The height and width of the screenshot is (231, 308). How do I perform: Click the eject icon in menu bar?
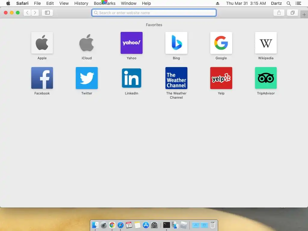click(x=217, y=3)
